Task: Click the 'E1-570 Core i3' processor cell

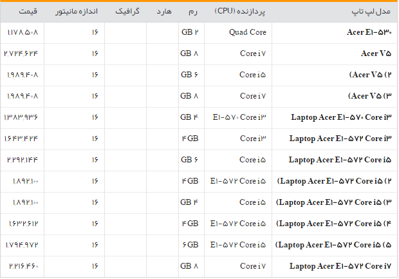Action: click(x=239, y=117)
